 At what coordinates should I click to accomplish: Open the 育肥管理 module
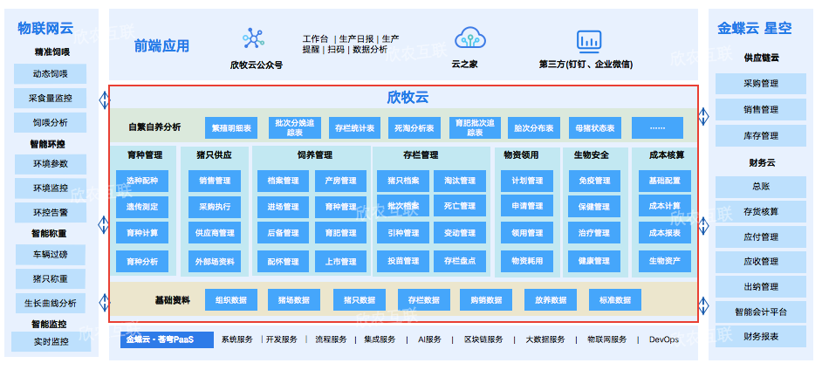point(340,233)
